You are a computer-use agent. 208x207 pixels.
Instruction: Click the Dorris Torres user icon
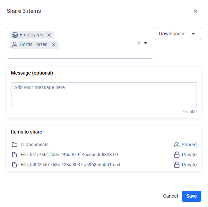pos(15,45)
